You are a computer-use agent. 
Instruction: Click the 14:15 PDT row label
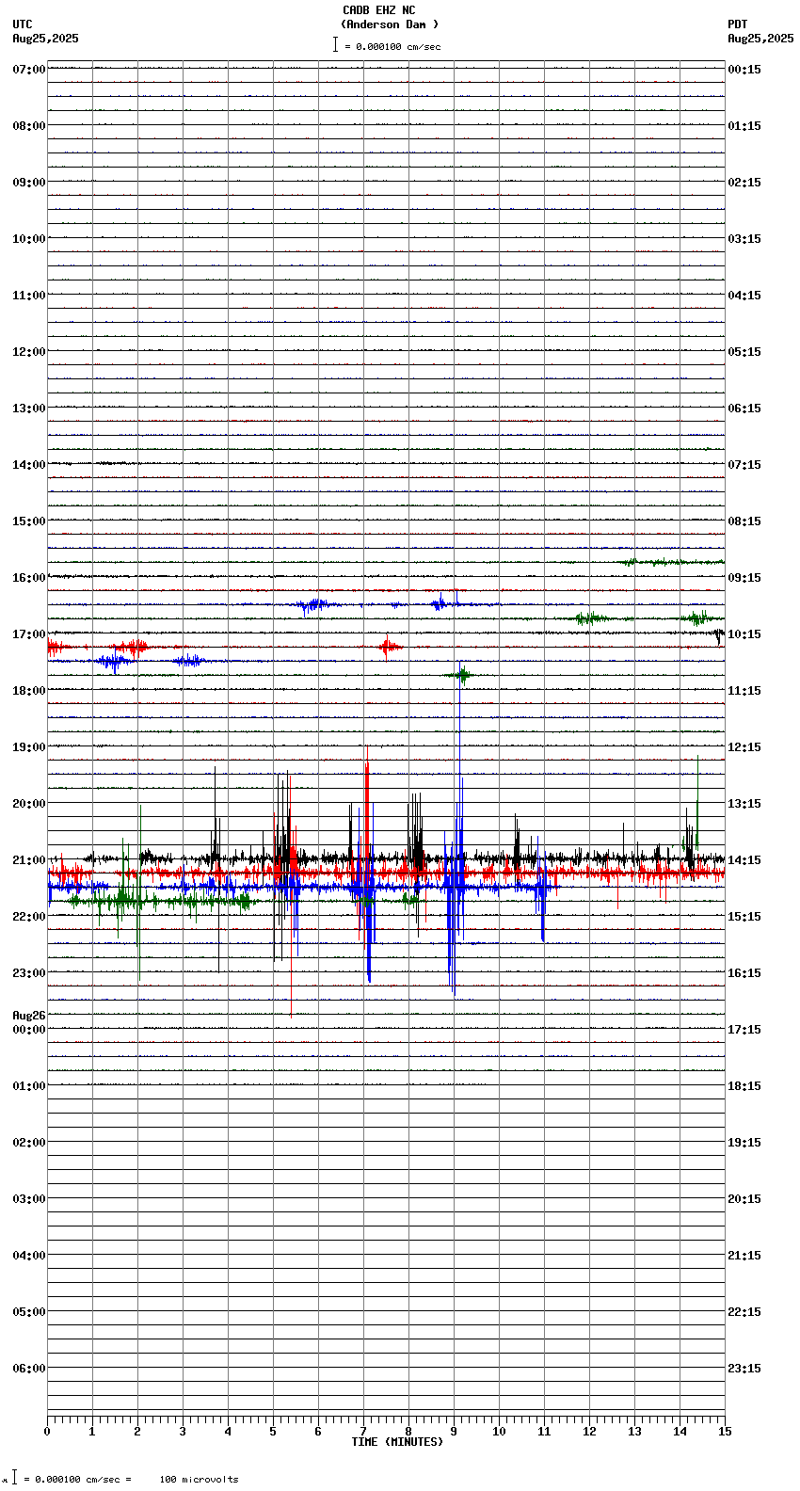coord(744,860)
